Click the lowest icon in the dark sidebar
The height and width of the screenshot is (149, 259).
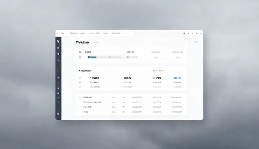point(58,114)
